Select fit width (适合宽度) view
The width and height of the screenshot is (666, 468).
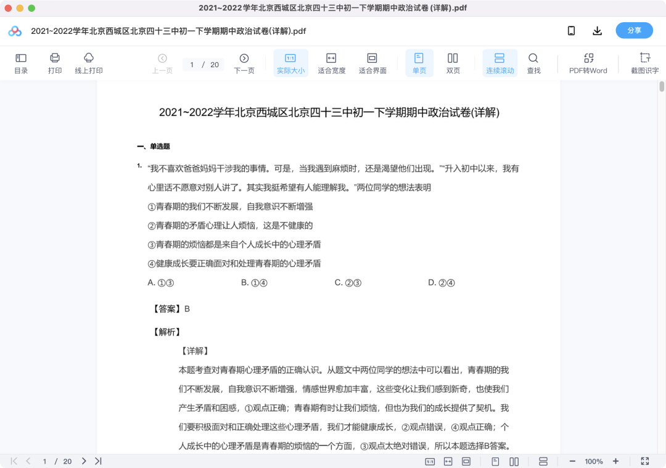pos(331,64)
